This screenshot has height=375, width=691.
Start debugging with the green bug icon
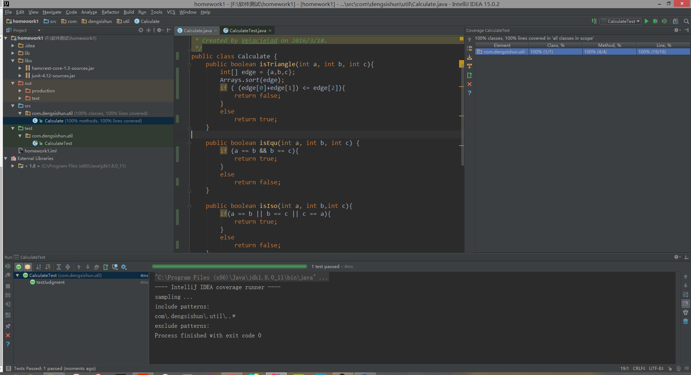(x=655, y=21)
